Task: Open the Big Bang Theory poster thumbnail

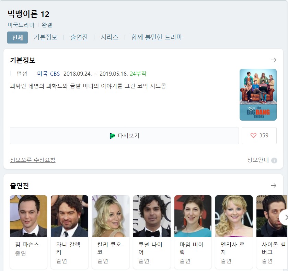Action: coord(258,95)
